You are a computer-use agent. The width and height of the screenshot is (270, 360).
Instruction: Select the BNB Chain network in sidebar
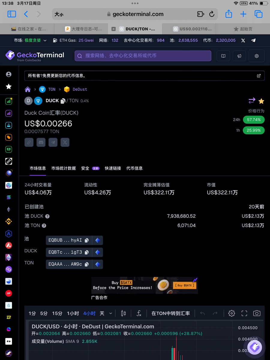[x=9, y=221]
